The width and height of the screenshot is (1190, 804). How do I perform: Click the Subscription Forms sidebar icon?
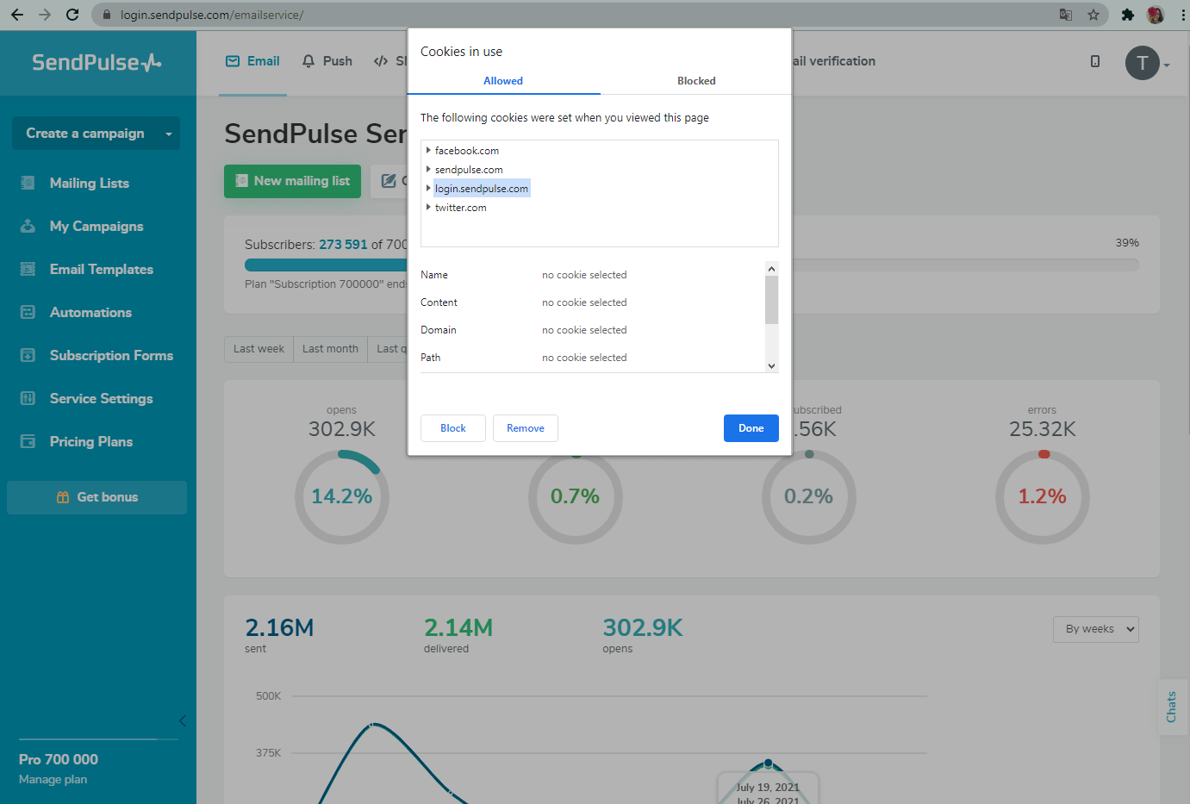click(x=28, y=355)
